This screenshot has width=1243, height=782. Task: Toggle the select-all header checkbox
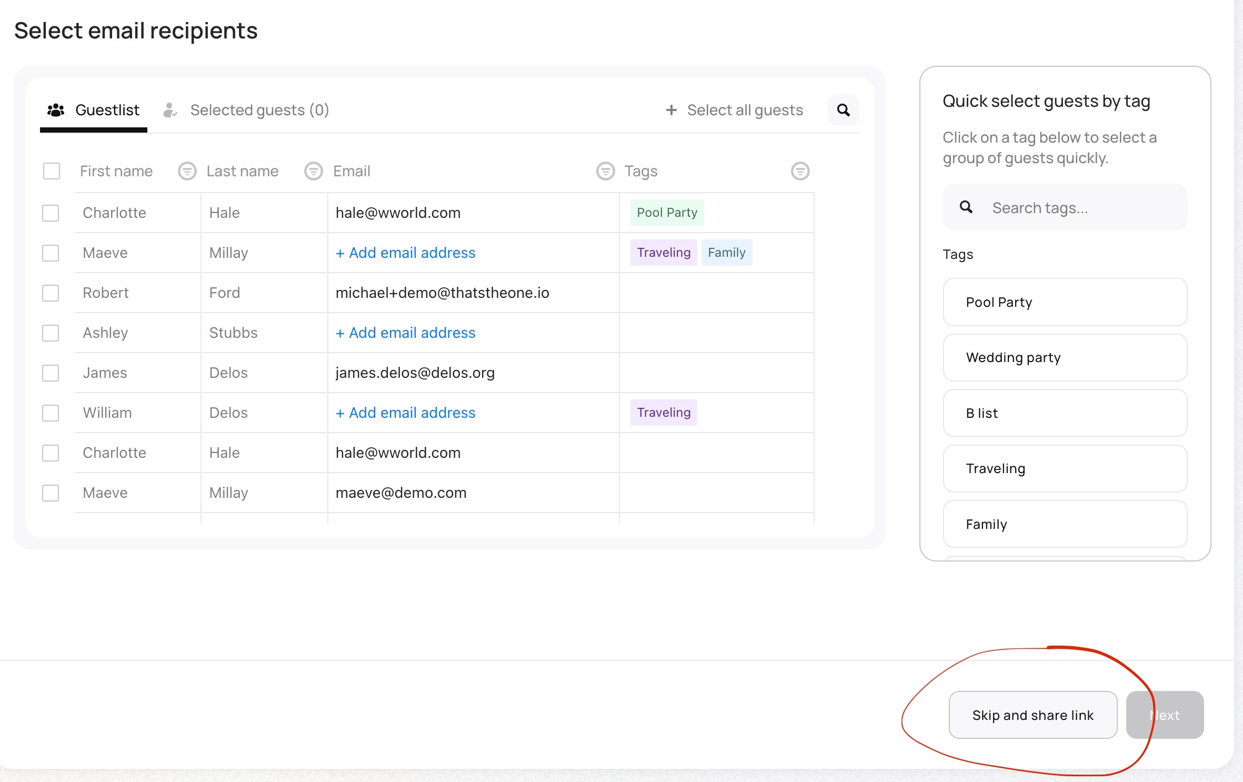coord(51,171)
